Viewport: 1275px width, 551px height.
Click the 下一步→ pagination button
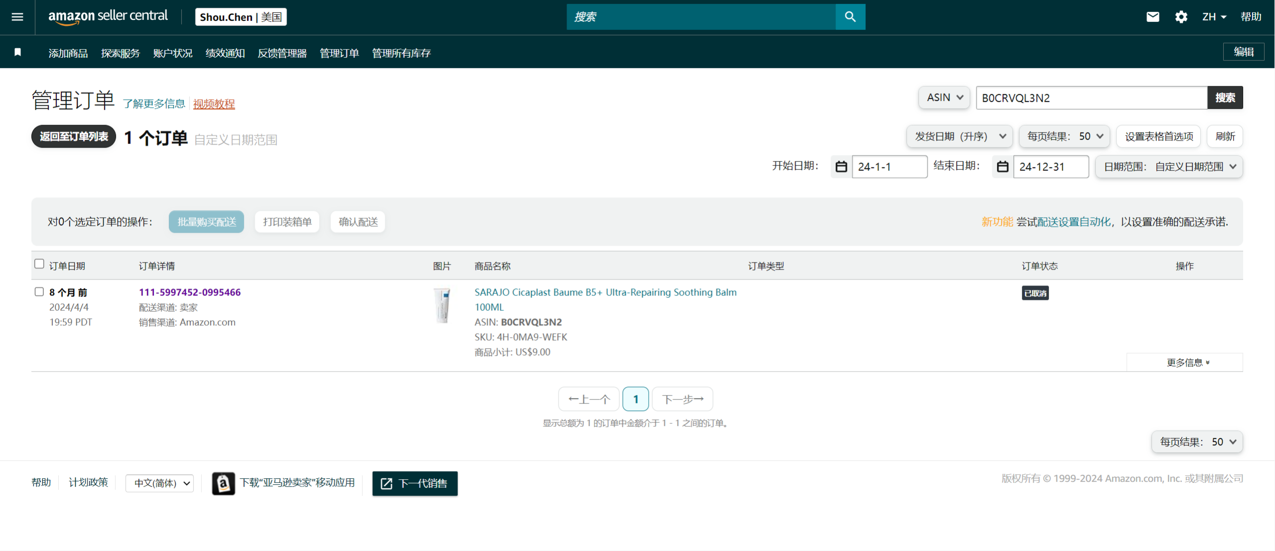click(683, 399)
